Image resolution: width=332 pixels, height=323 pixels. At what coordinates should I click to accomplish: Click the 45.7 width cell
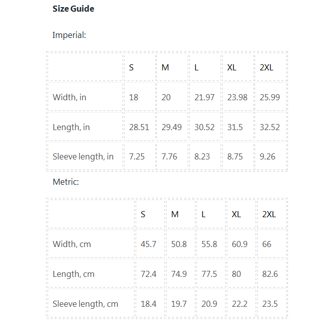coord(148,244)
